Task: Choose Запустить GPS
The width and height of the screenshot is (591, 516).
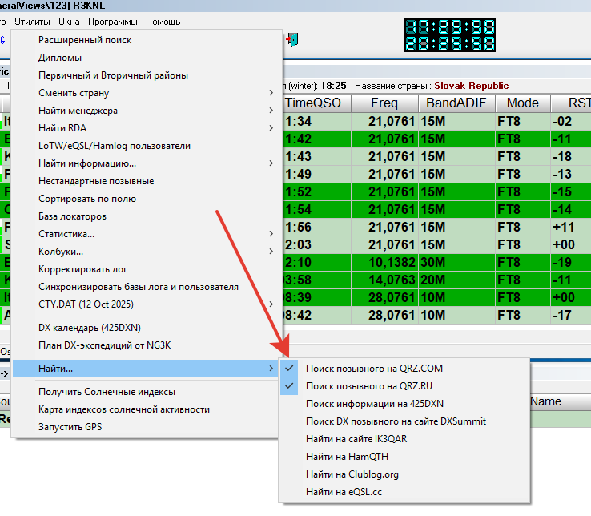Action: click(147, 427)
